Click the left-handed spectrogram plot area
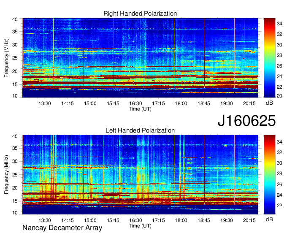Screen dimensions: 287x233 pyautogui.click(x=140, y=175)
